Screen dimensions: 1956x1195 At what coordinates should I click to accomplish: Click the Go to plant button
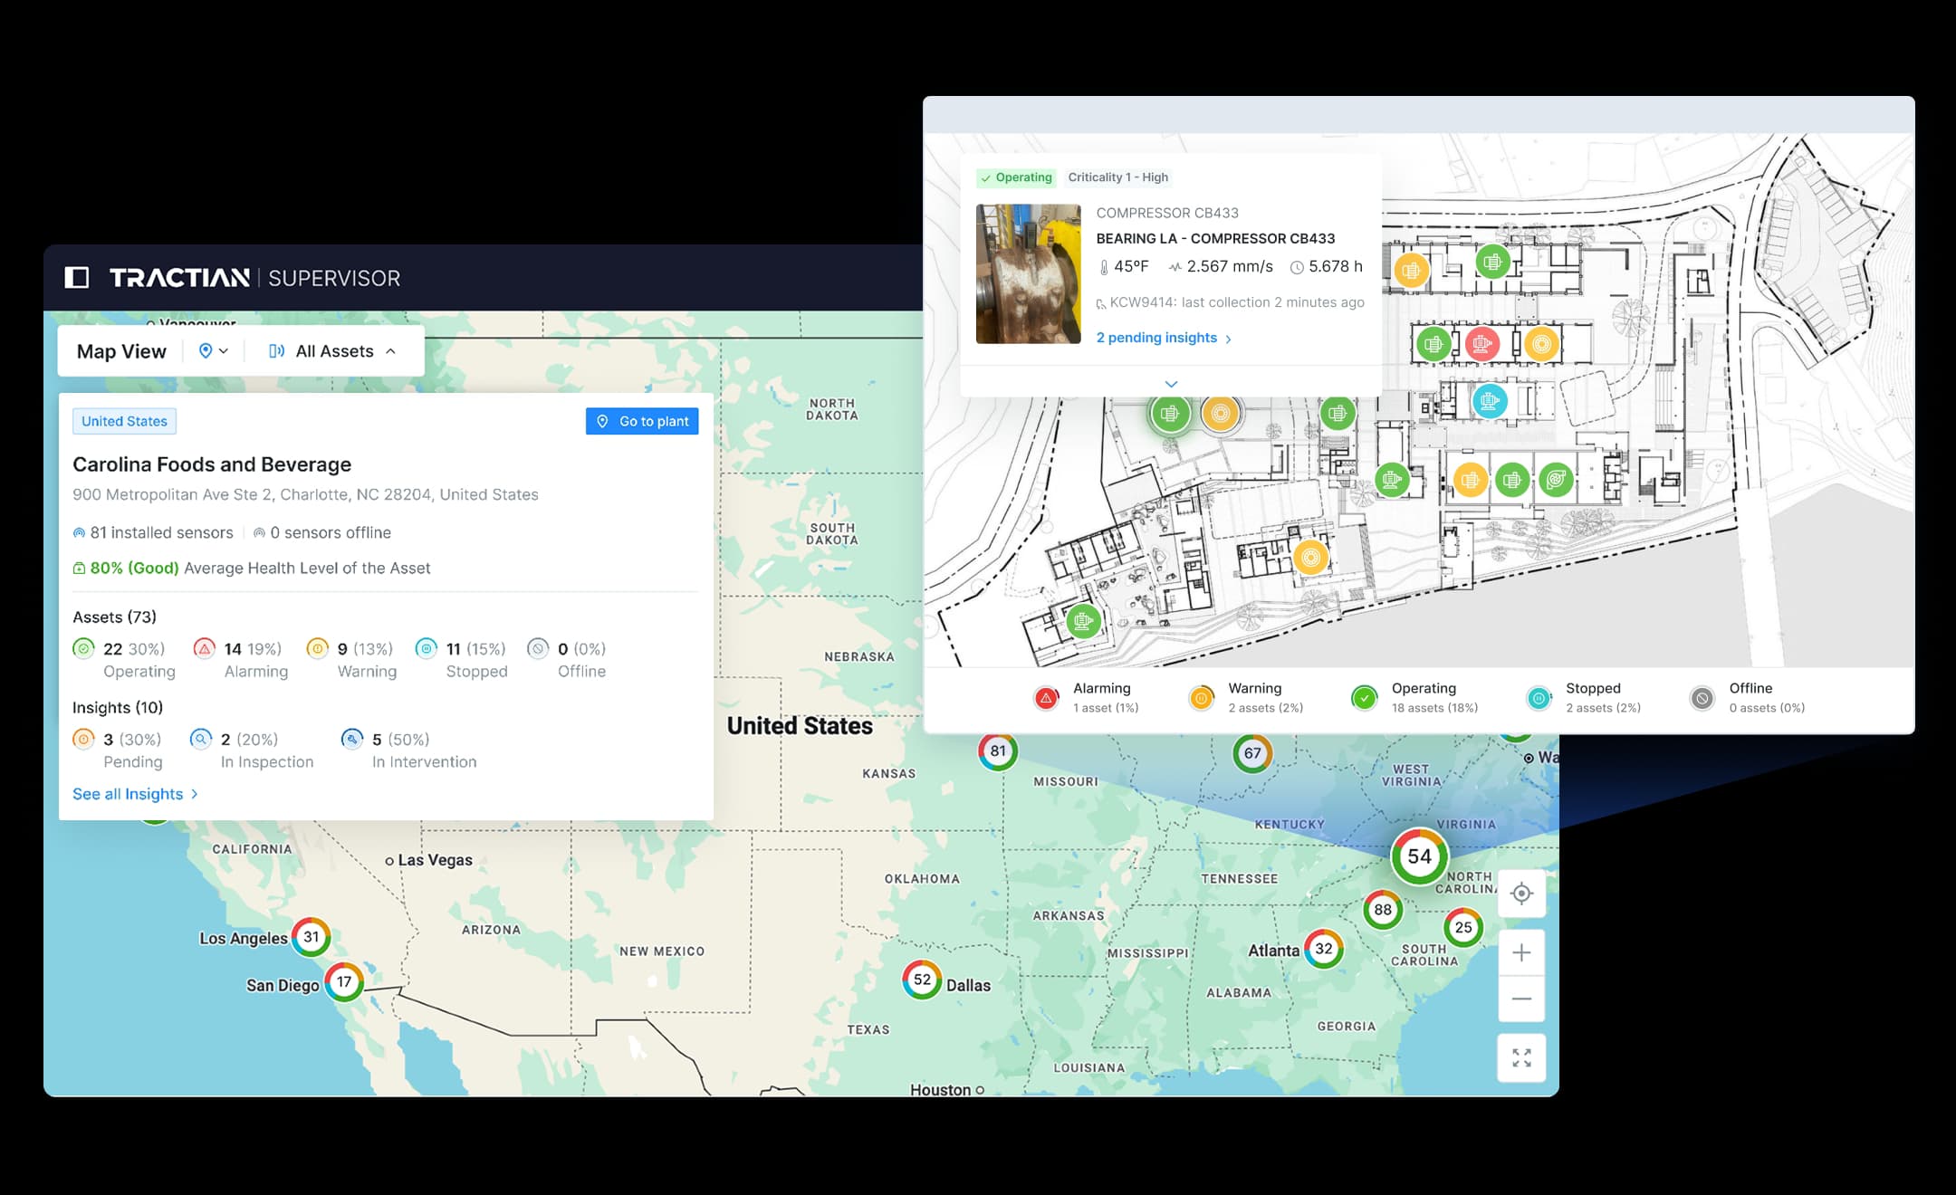click(642, 421)
